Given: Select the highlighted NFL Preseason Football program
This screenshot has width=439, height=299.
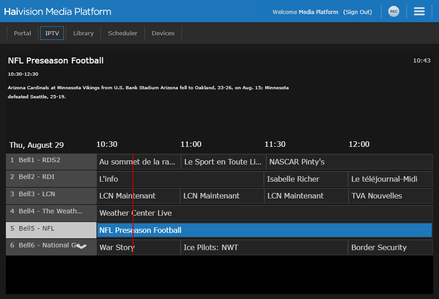Looking at the screenshot, I should (265, 230).
